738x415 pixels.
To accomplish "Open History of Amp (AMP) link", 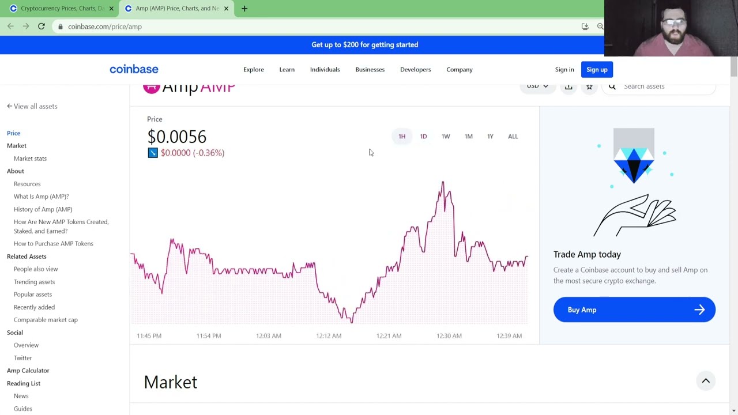I will [43, 209].
